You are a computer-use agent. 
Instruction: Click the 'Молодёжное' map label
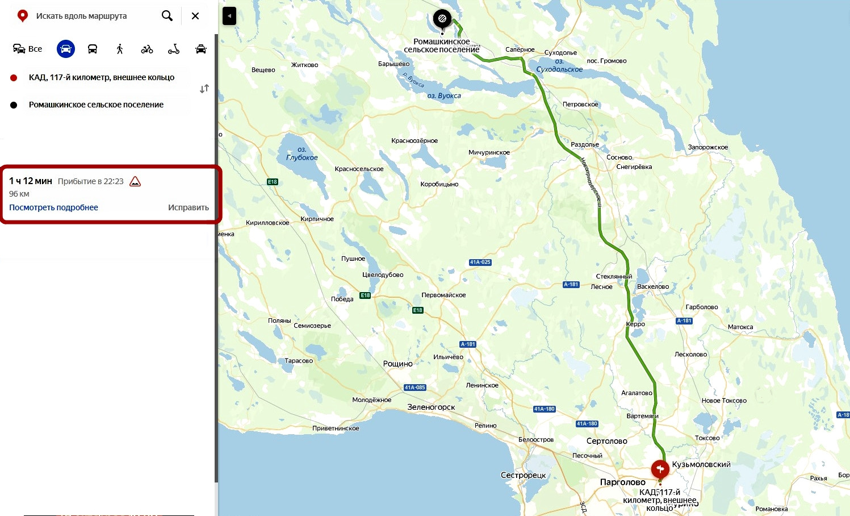(x=372, y=400)
